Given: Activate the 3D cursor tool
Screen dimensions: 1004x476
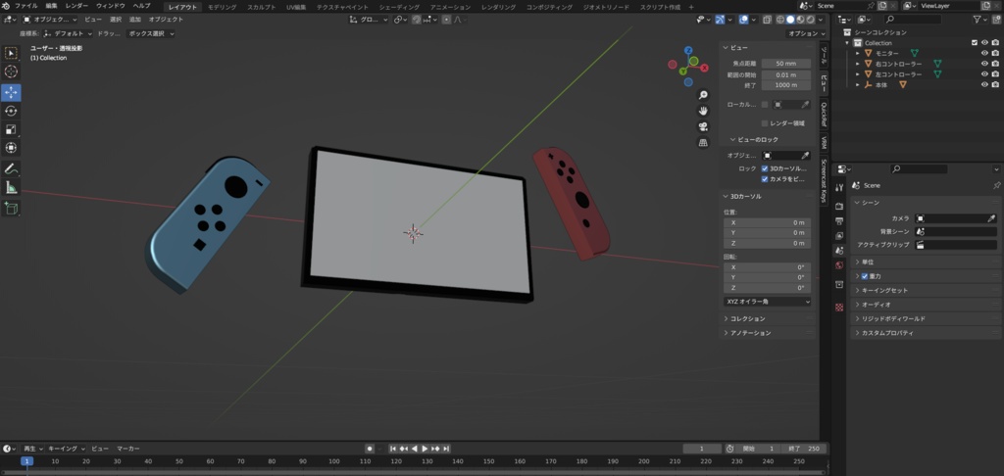Looking at the screenshot, I should tap(11, 71).
